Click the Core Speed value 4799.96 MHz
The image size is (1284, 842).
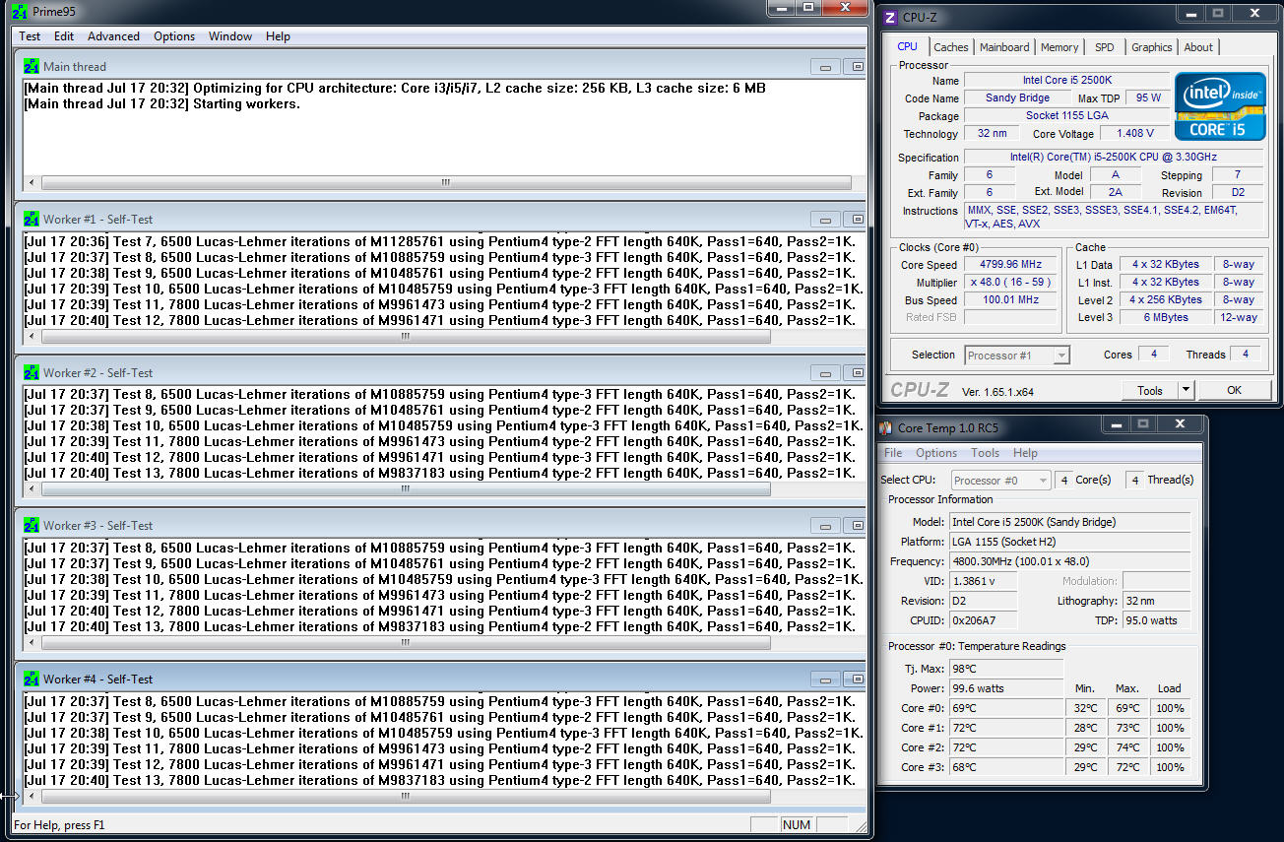[x=1010, y=265]
